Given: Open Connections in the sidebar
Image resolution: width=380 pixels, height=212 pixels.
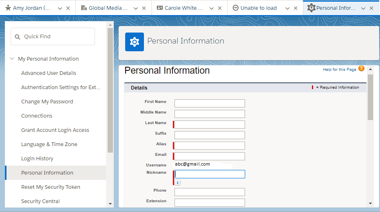Looking at the screenshot, I should click(37, 116).
